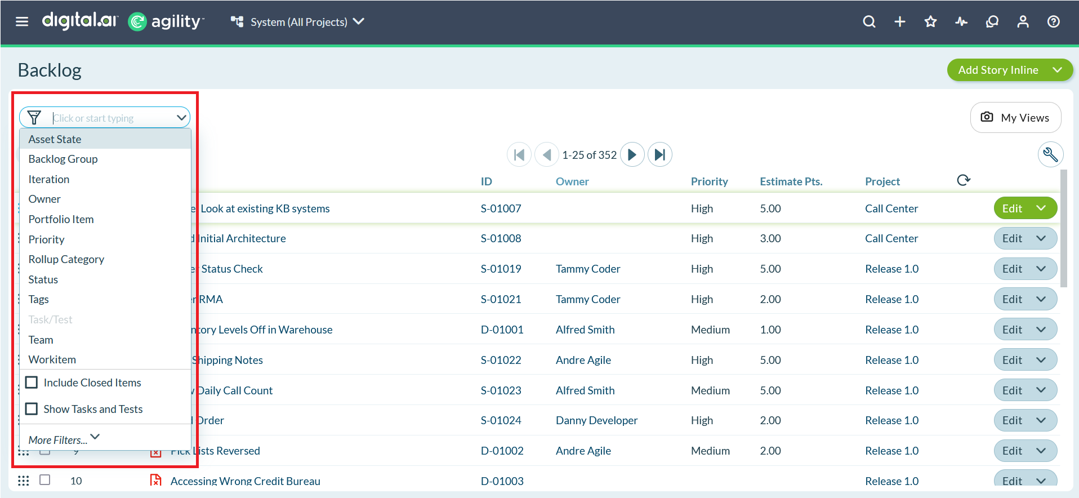Sort by Estimate Pts. column header
The image size is (1079, 498).
point(791,181)
